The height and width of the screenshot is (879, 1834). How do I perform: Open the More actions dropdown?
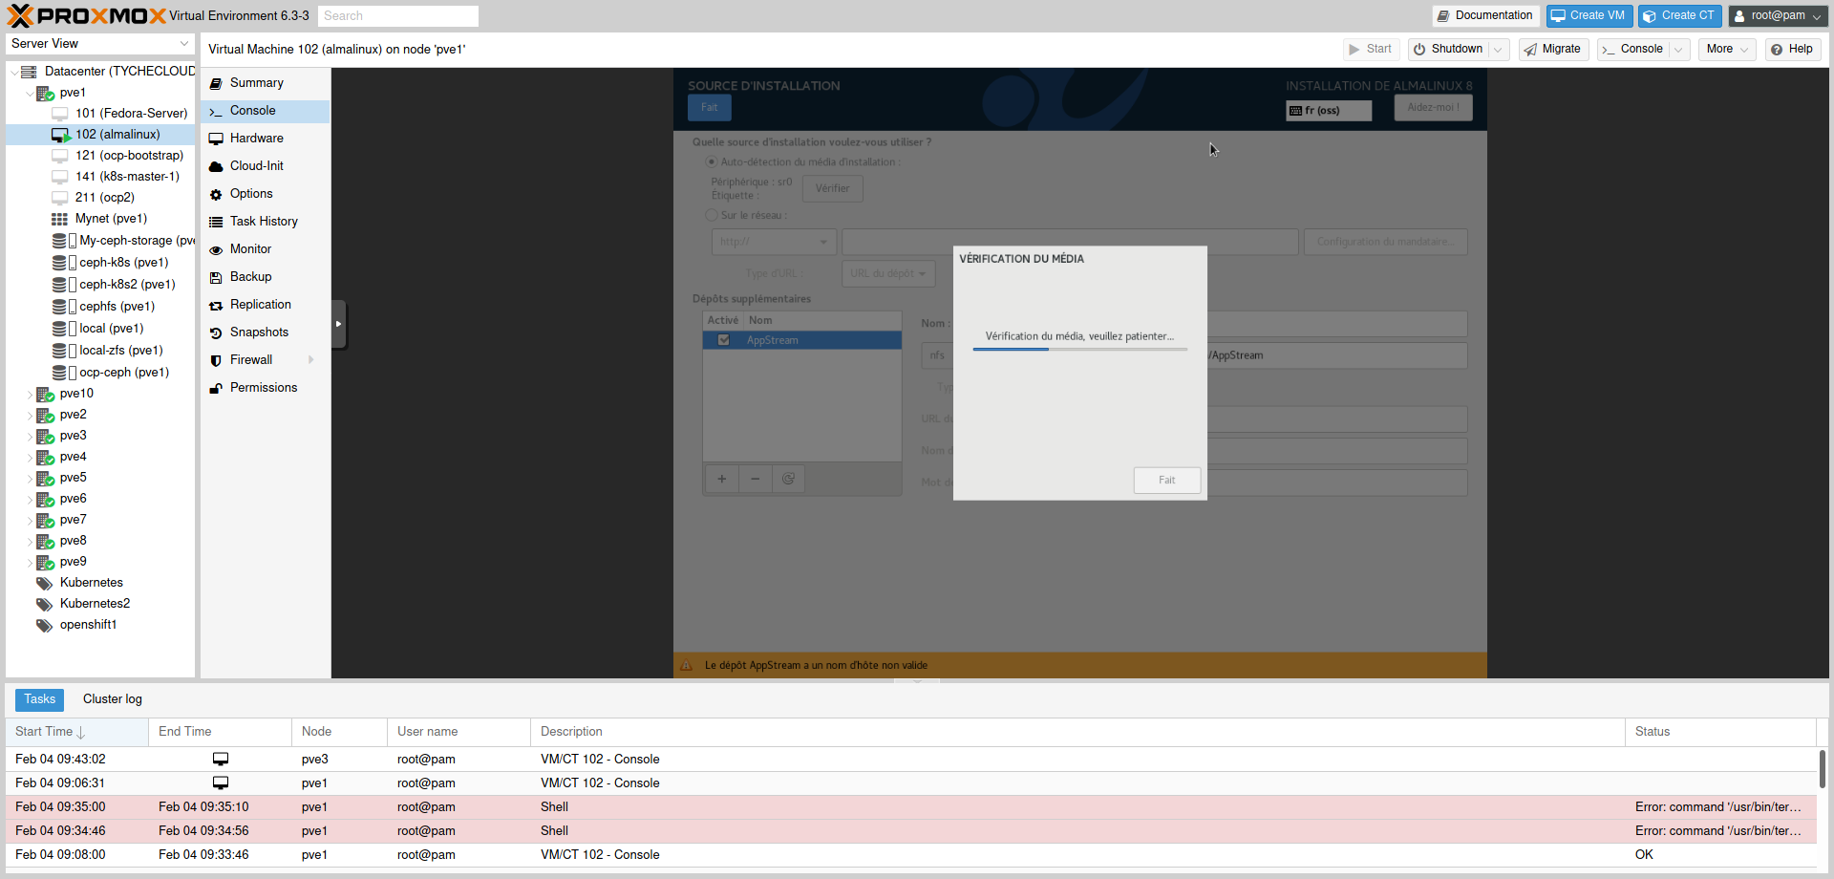[1727, 50]
